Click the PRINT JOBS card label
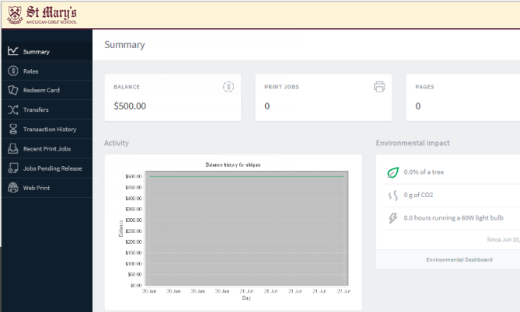The width and height of the screenshot is (520, 312). click(281, 87)
